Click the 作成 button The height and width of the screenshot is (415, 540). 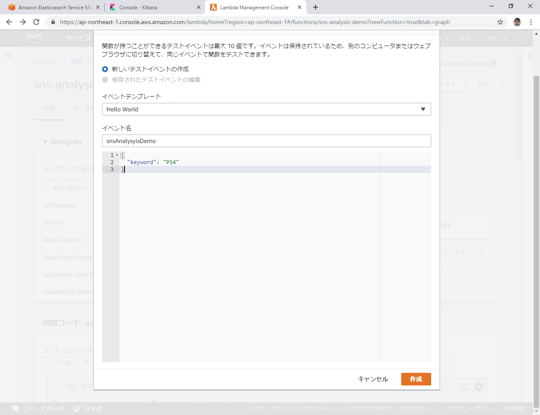(x=416, y=379)
